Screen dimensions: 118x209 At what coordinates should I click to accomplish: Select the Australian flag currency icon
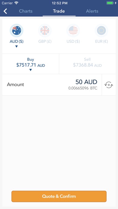(17, 31)
